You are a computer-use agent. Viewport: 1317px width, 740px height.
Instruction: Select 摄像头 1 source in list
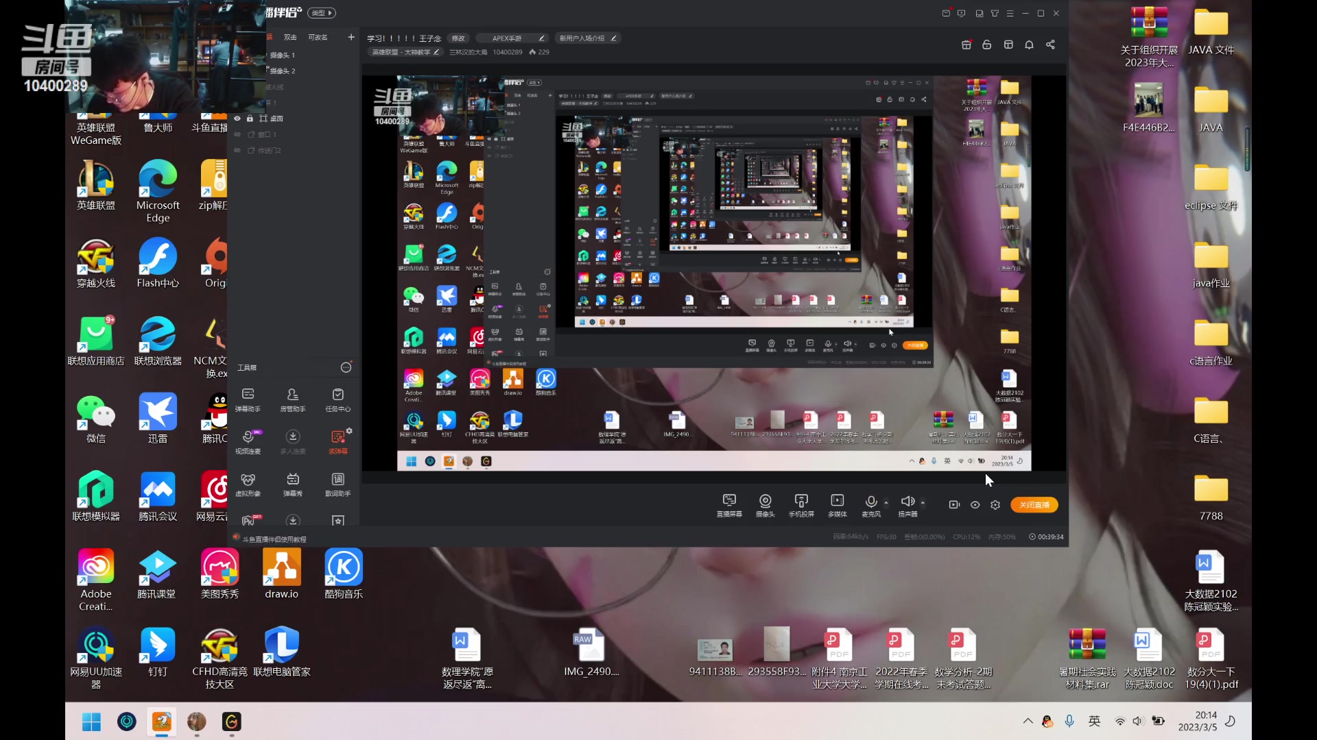coord(282,55)
